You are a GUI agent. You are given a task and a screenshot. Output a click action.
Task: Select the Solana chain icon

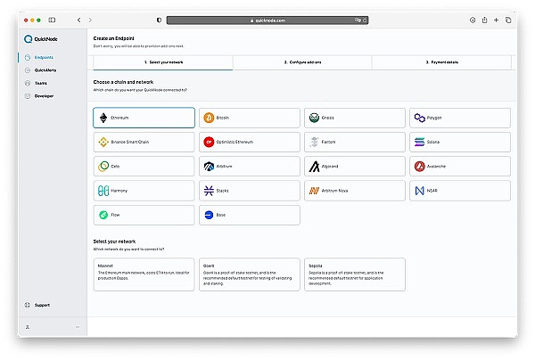[x=419, y=142]
